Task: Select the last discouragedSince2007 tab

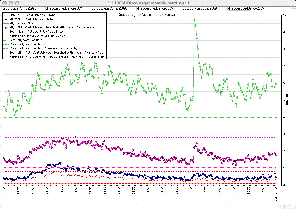Action: pyautogui.click(x=246, y=9)
